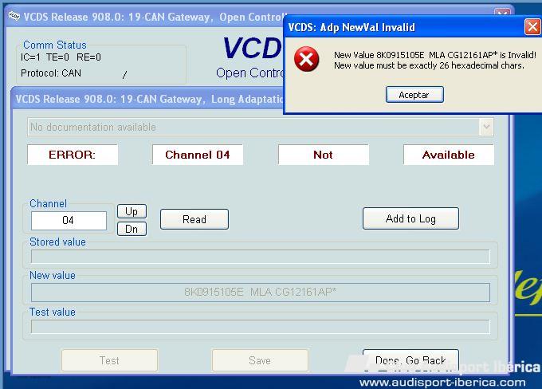Click the Stored value field

point(261,257)
